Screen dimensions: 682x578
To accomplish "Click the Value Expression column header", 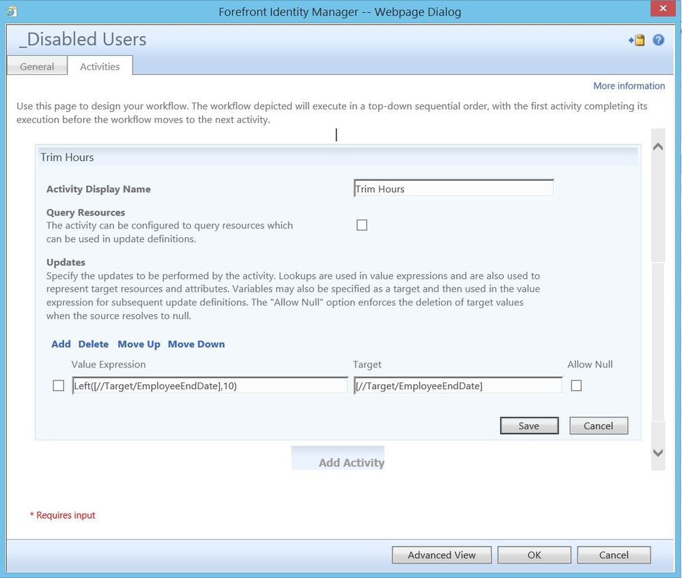I will coord(109,365).
